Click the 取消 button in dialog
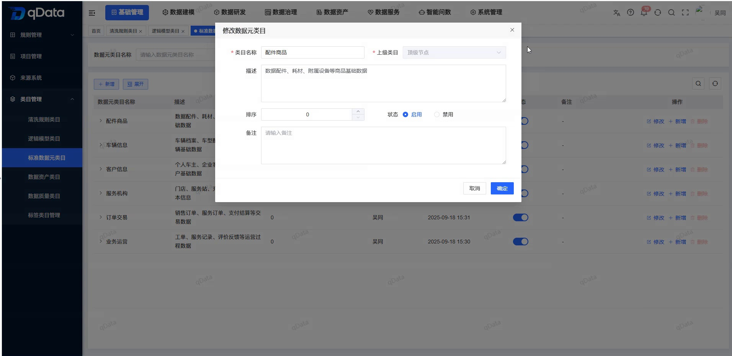 pyautogui.click(x=475, y=188)
